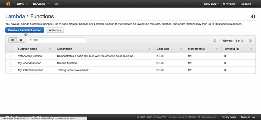
Task: Sort by Timeout (s) column arrows
Action: click(251, 49)
